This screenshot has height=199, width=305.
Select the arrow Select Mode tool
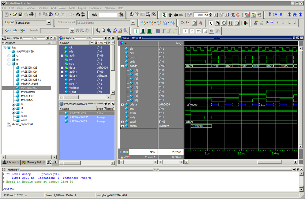tap(211, 23)
